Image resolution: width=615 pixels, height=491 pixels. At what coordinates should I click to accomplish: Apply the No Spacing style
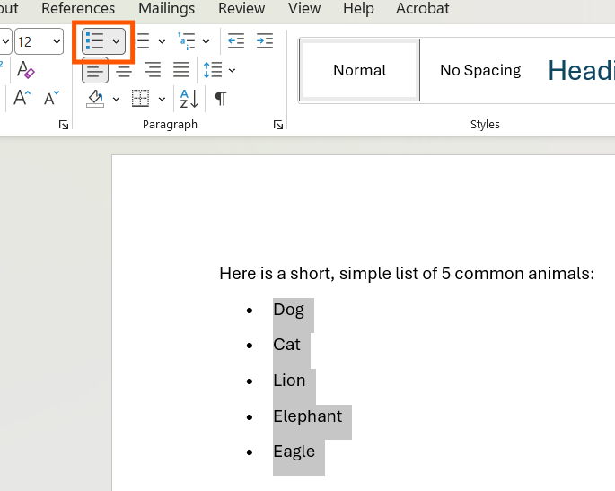coord(480,70)
